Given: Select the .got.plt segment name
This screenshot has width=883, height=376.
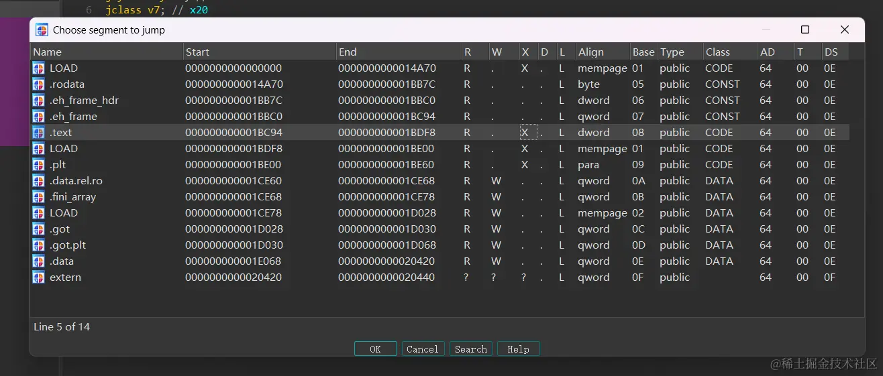Looking at the screenshot, I should (x=68, y=245).
